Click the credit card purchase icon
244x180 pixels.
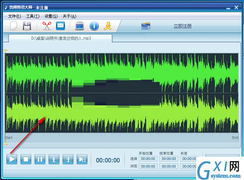tap(146, 26)
